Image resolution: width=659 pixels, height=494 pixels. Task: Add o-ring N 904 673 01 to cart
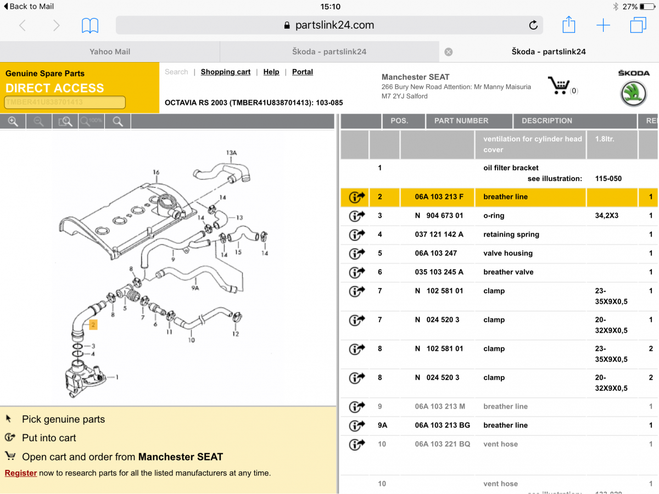click(357, 216)
